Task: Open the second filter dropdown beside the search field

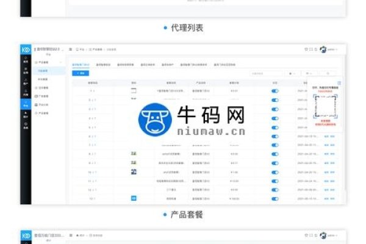Action: [309, 74]
